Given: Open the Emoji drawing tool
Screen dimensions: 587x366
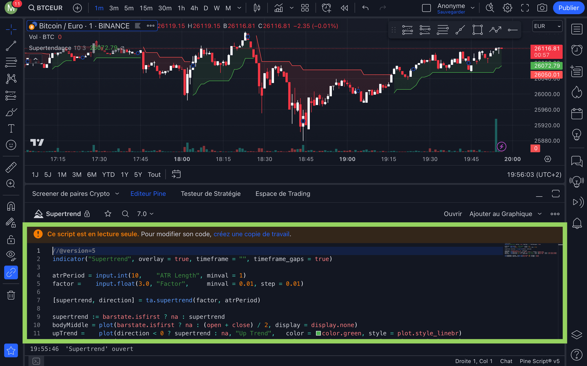Looking at the screenshot, I should click(x=11, y=145).
